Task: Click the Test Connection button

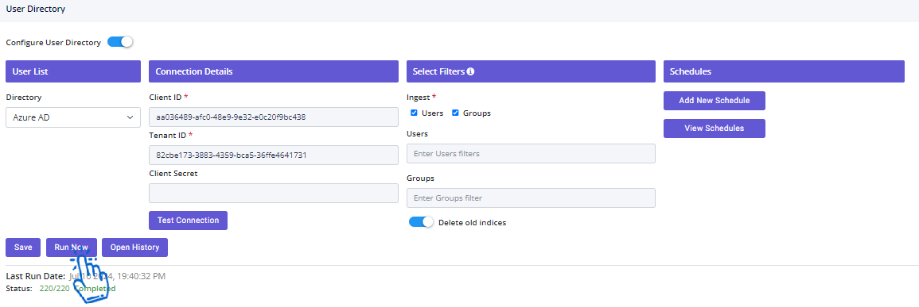Action: 188,221
